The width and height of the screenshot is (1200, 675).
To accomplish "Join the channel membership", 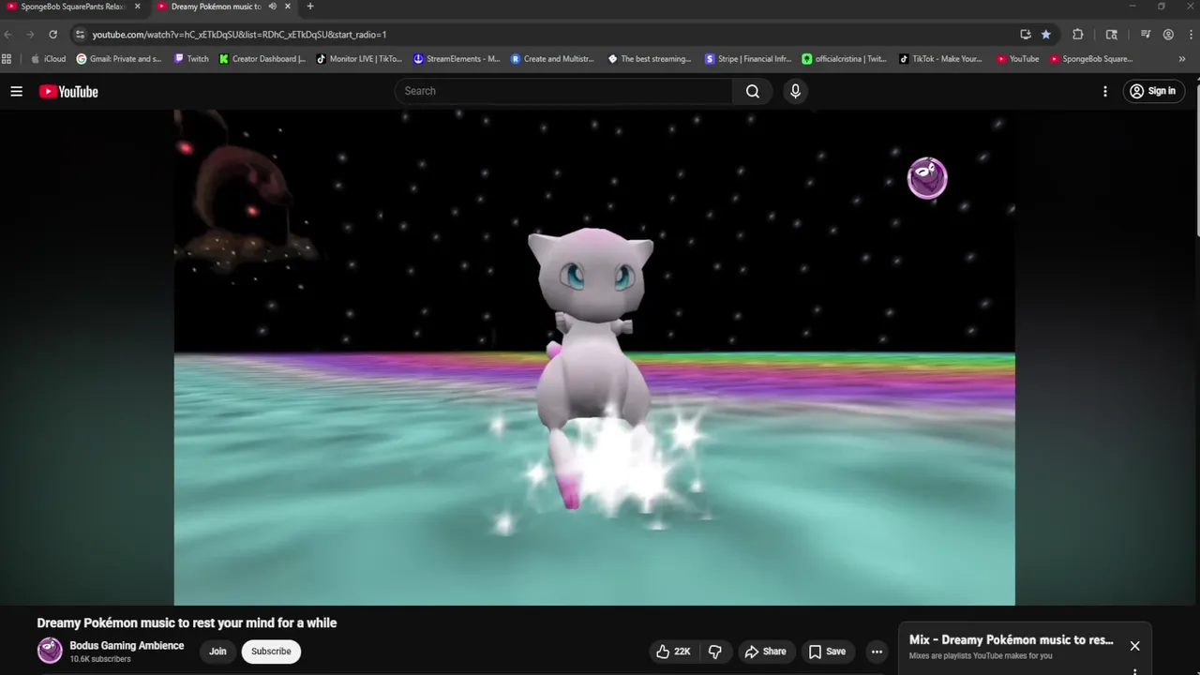I will pos(217,652).
